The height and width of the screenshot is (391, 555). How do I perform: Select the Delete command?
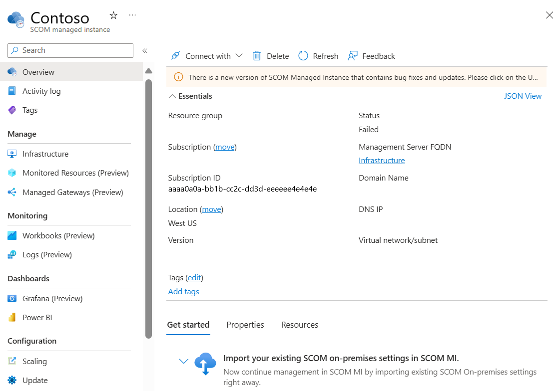(x=270, y=56)
